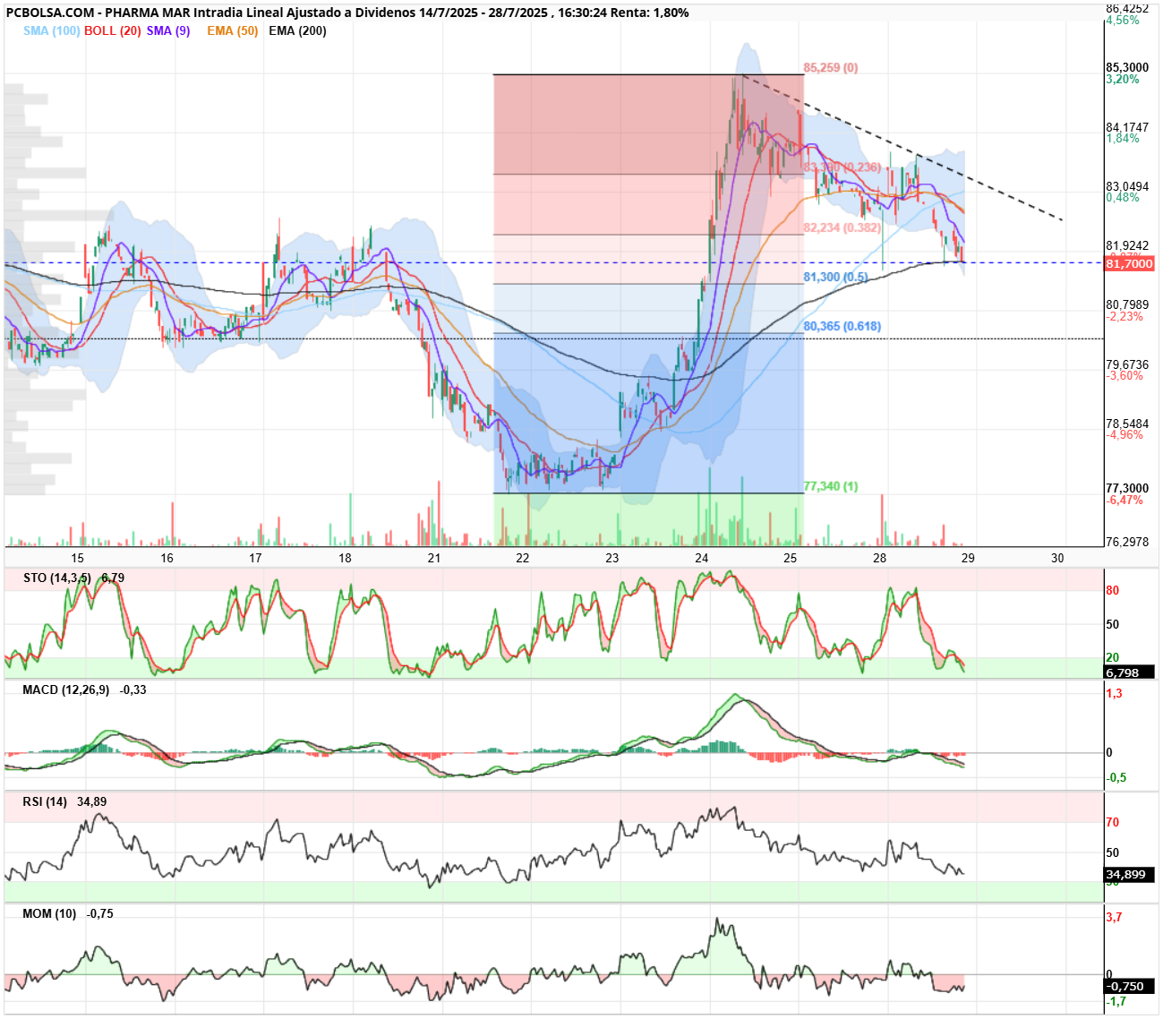Click the 83,0494 price axis value
Image resolution: width=1163 pixels, height=1019 pixels.
[1127, 186]
